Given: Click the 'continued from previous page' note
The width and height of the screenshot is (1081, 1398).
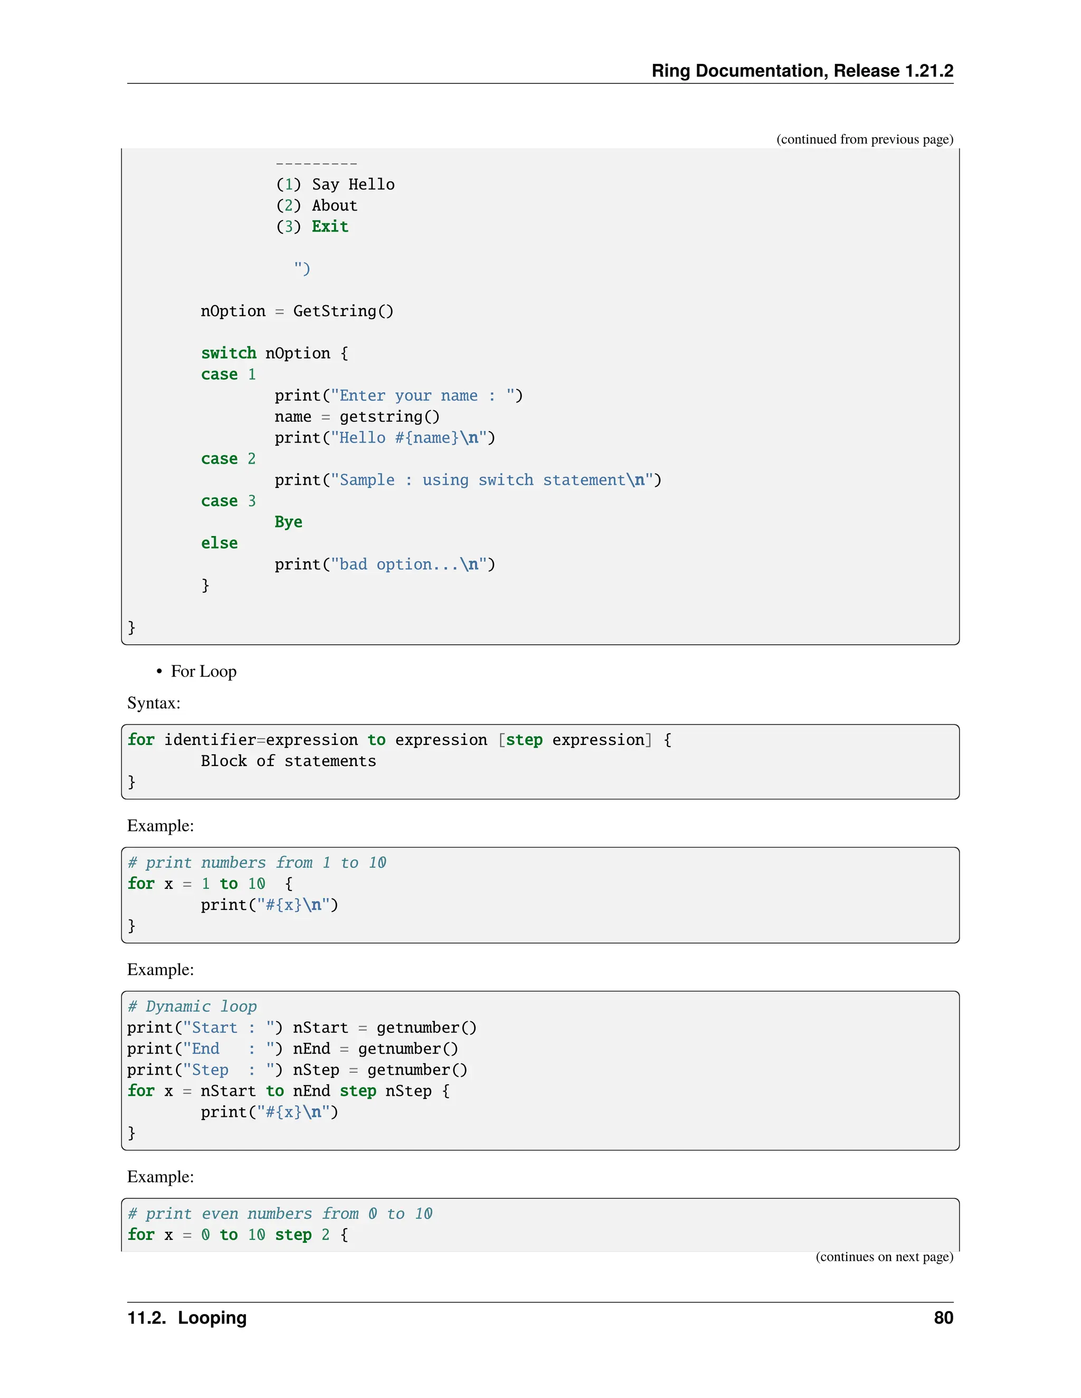Looking at the screenshot, I should tap(865, 140).
